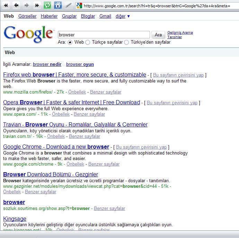This screenshot has height=238, width=239.
Task: Translate the Google Chrome result page
Action: 141,147
